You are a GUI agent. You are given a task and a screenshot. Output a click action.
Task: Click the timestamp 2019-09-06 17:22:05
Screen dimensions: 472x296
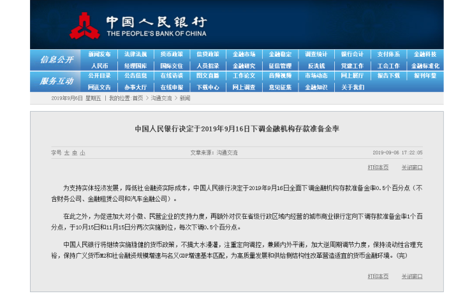pos(397,152)
